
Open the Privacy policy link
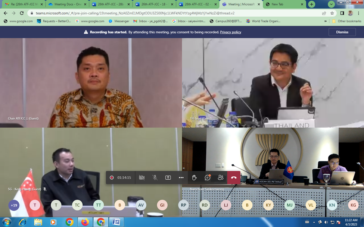coord(230,32)
